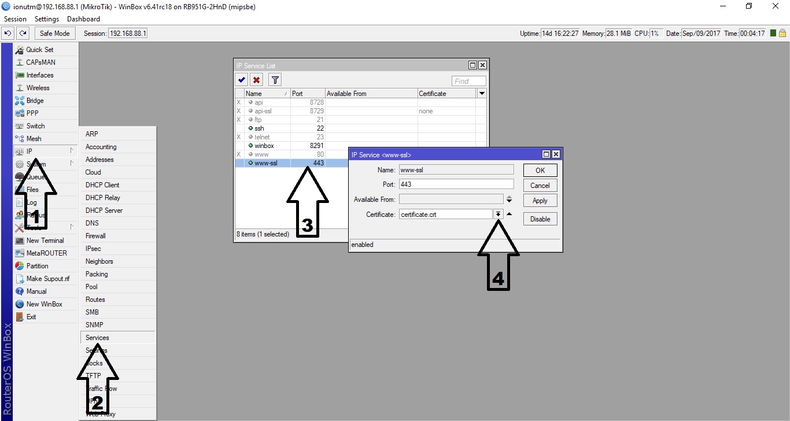Screen dimensions: 790x421
Task: Click the redo arrow icon
Action: tap(23, 34)
